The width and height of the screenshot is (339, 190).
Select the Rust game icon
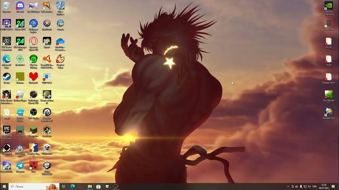pyautogui.click(x=33, y=167)
